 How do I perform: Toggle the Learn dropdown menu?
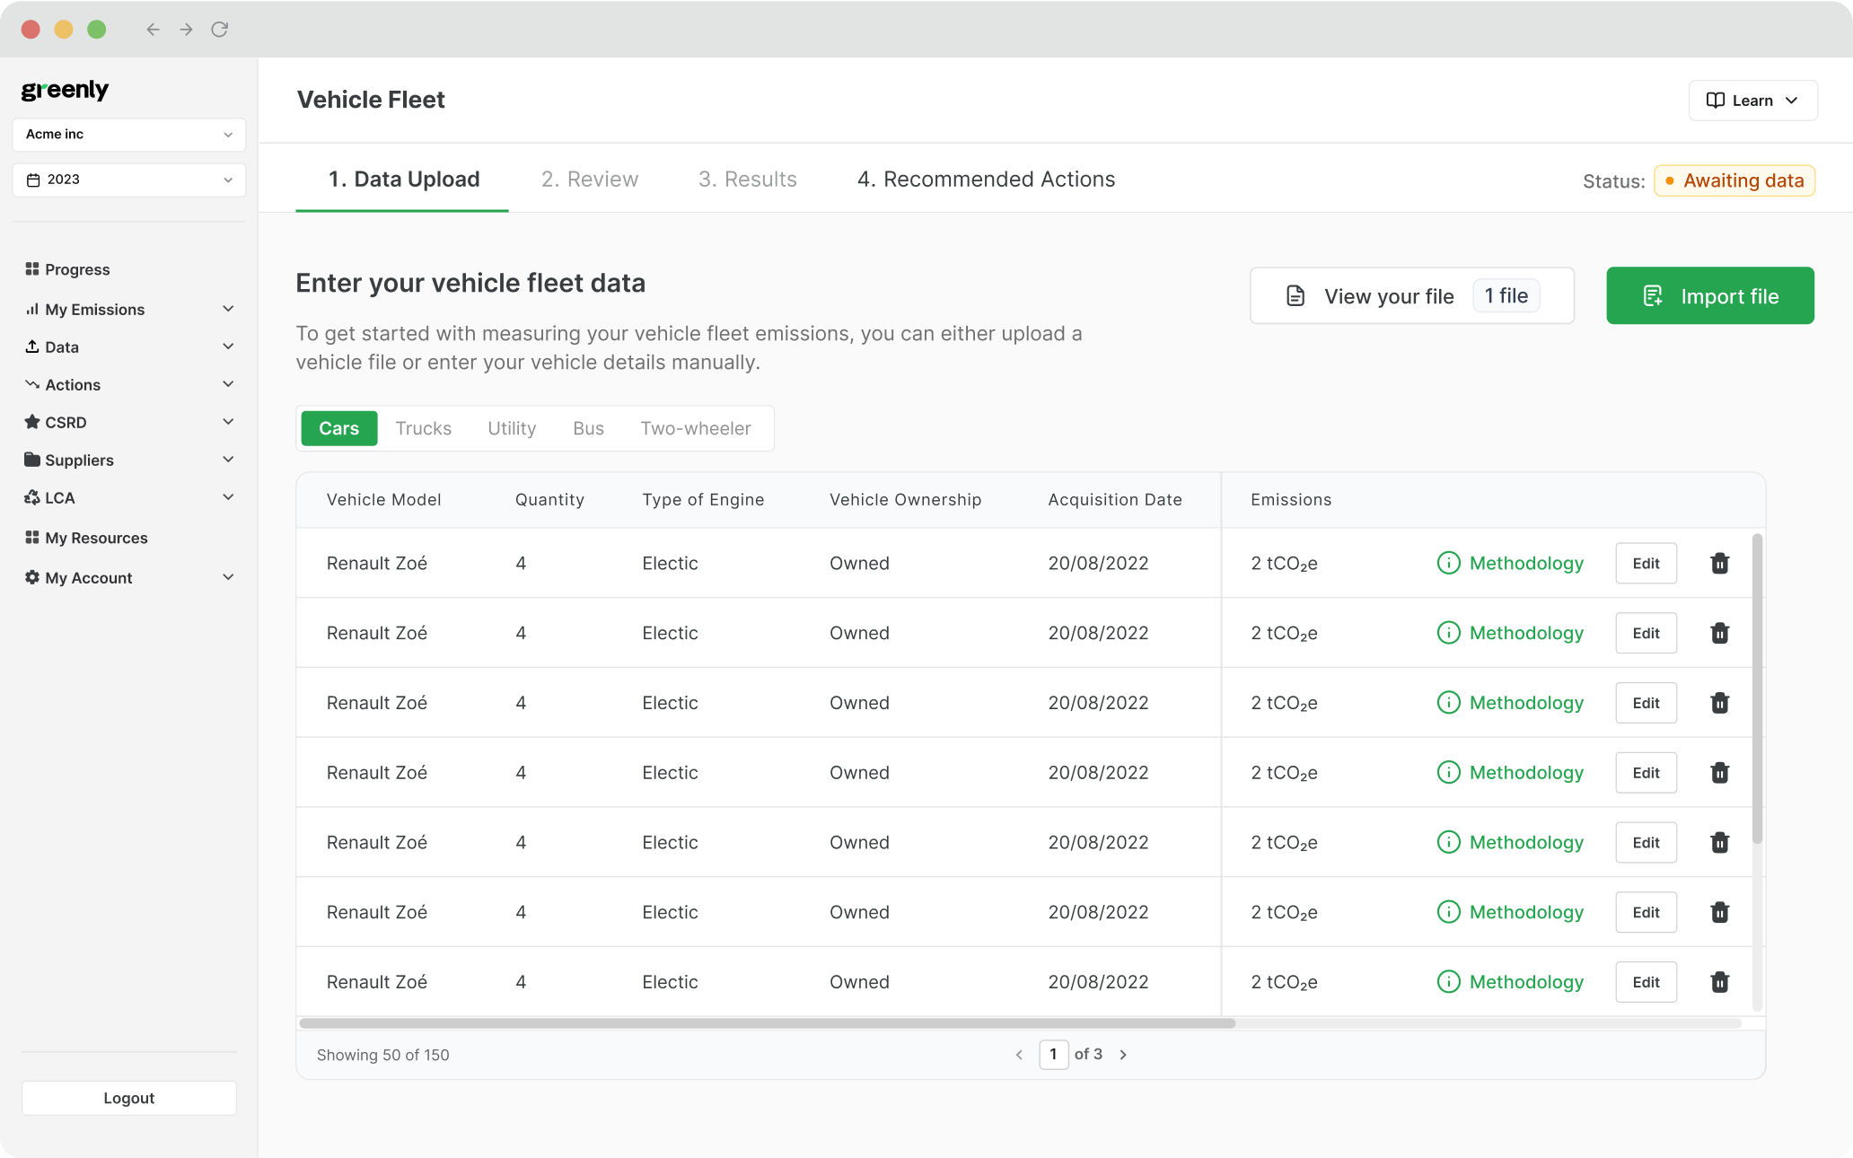tap(1752, 100)
